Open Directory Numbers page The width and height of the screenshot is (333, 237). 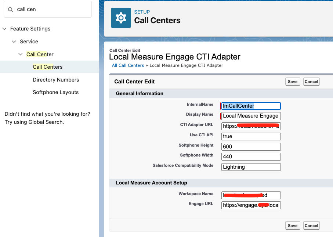56,80
